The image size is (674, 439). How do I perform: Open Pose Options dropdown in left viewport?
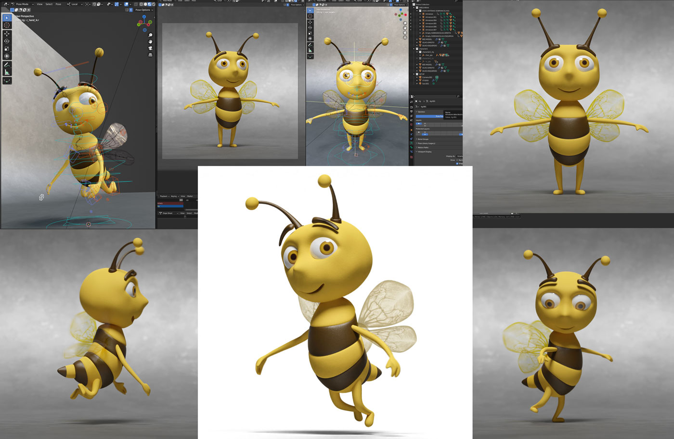coord(143,10)
